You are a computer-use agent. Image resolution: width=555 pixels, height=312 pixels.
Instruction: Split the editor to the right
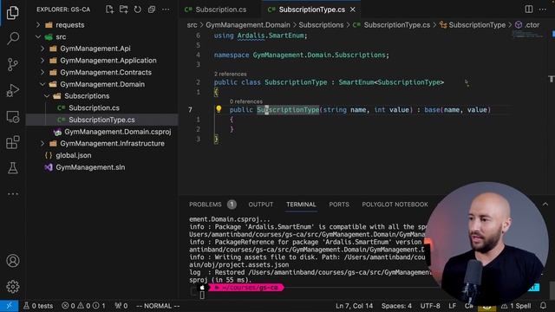click(529, 10)
